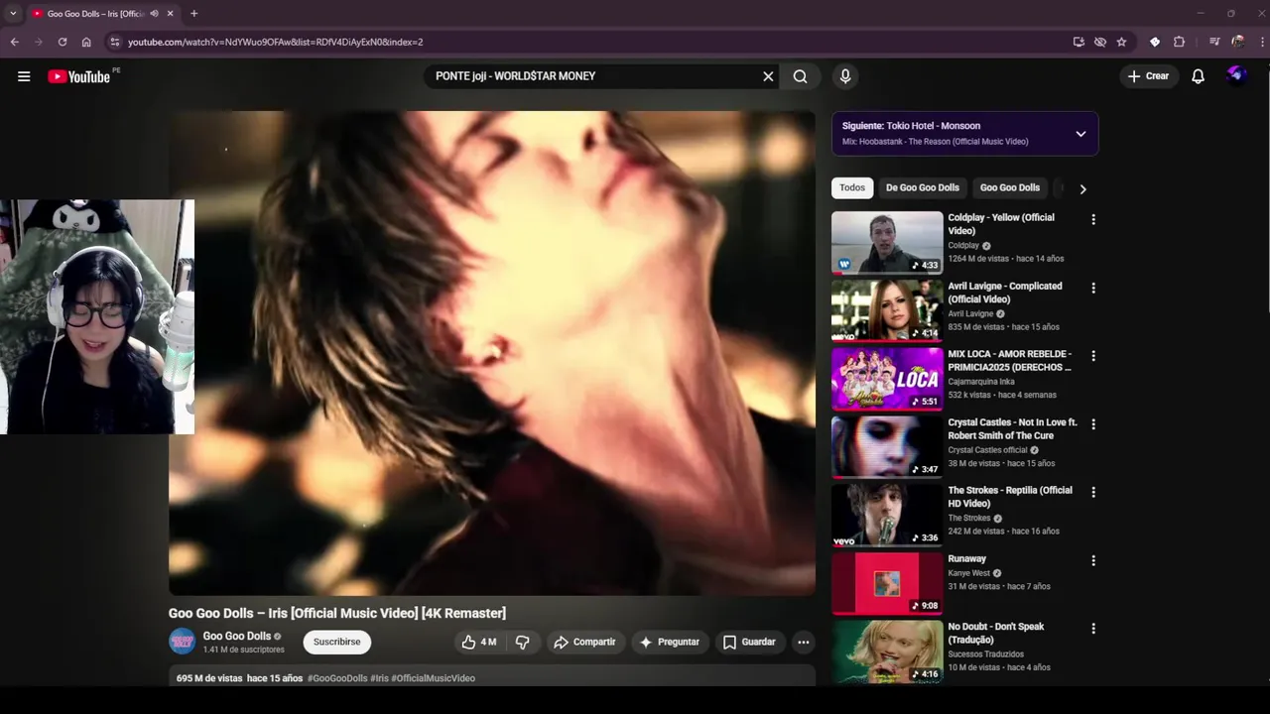This screenshot has width=1270, height=714.
Task: Bookmark this page with star icon
Action: tap(1121, 42)
